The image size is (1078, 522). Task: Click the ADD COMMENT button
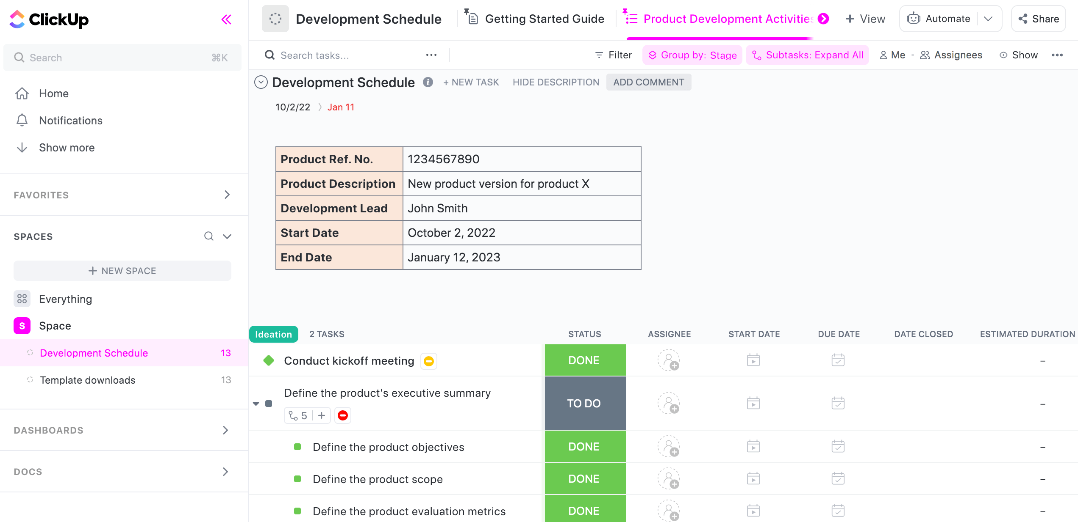648,82
